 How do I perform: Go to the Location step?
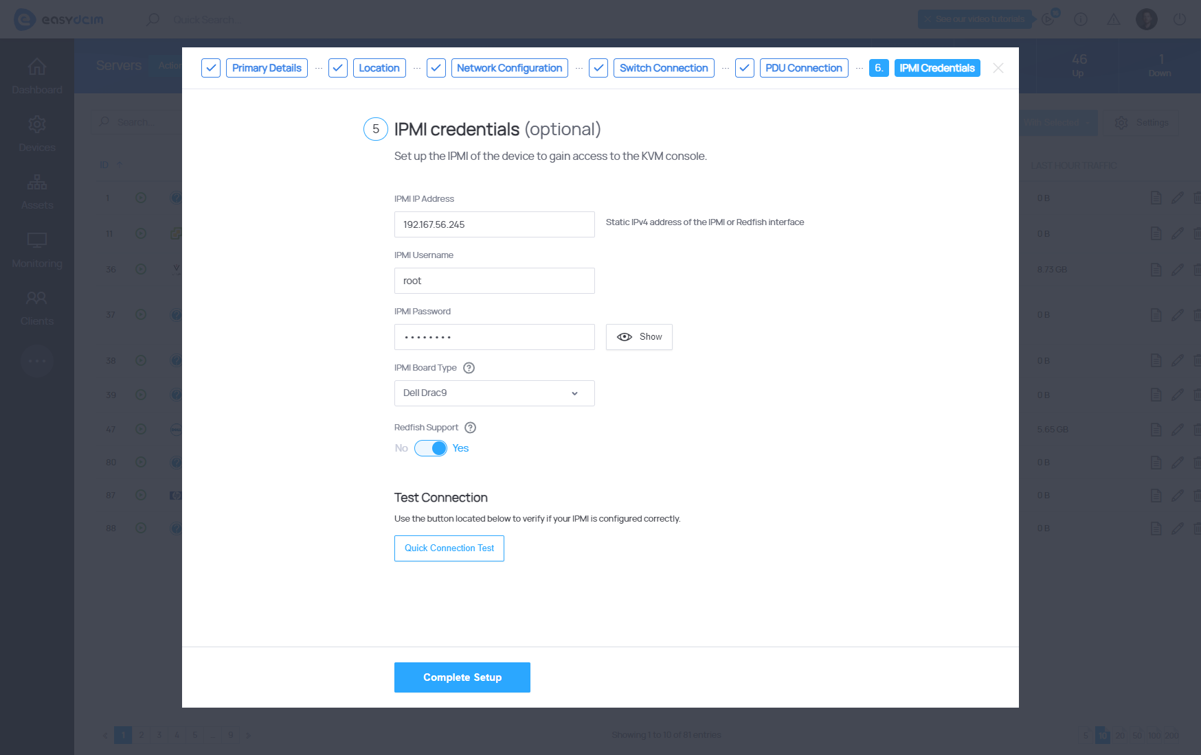(379, 68)
